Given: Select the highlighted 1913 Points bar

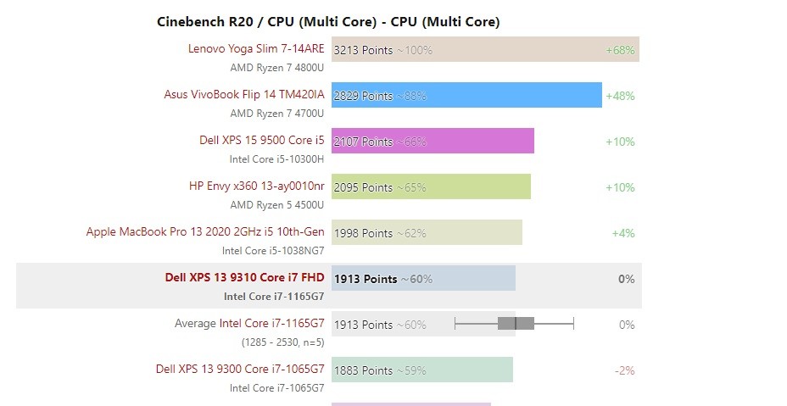Looking at the screenshot, I should click(423, 278).
